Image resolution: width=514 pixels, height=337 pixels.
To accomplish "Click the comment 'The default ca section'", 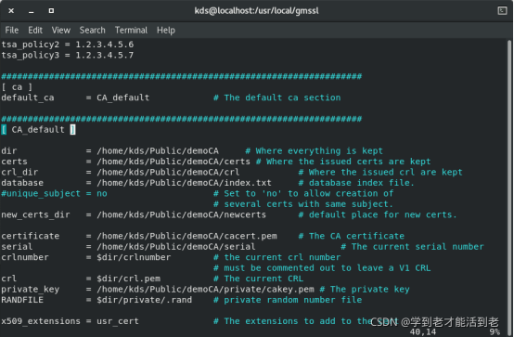I will (282, 97).
